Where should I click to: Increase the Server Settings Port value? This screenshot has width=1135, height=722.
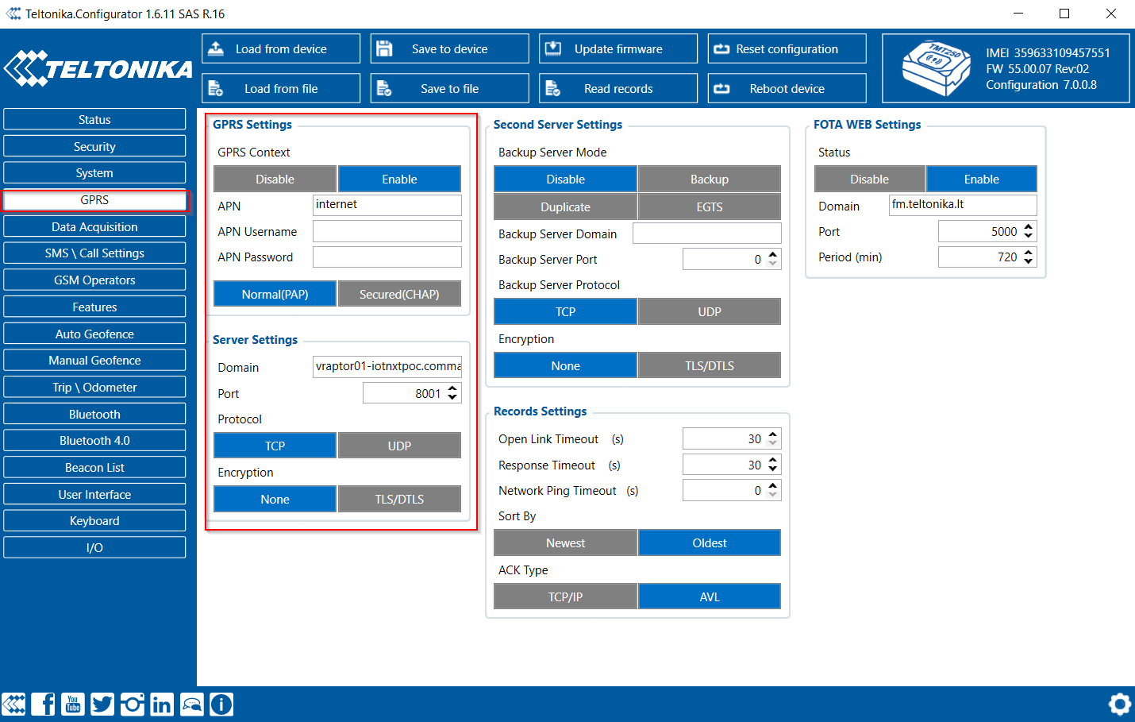point(452,388)
